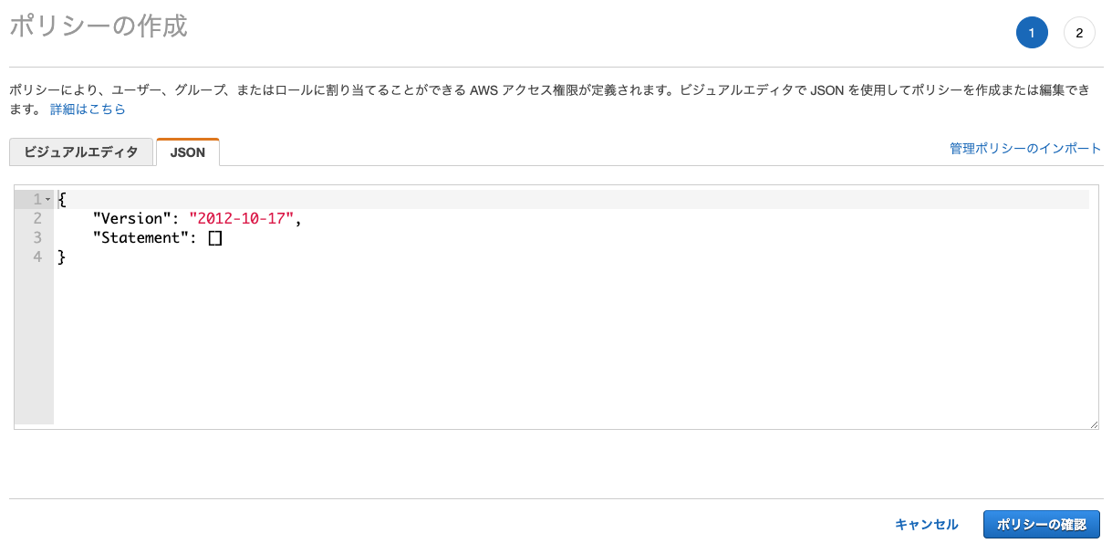Screen dimensions: 1112x554
Task: Click the editor resize handle at bottom-right corner
Action: pos(1096,423)
